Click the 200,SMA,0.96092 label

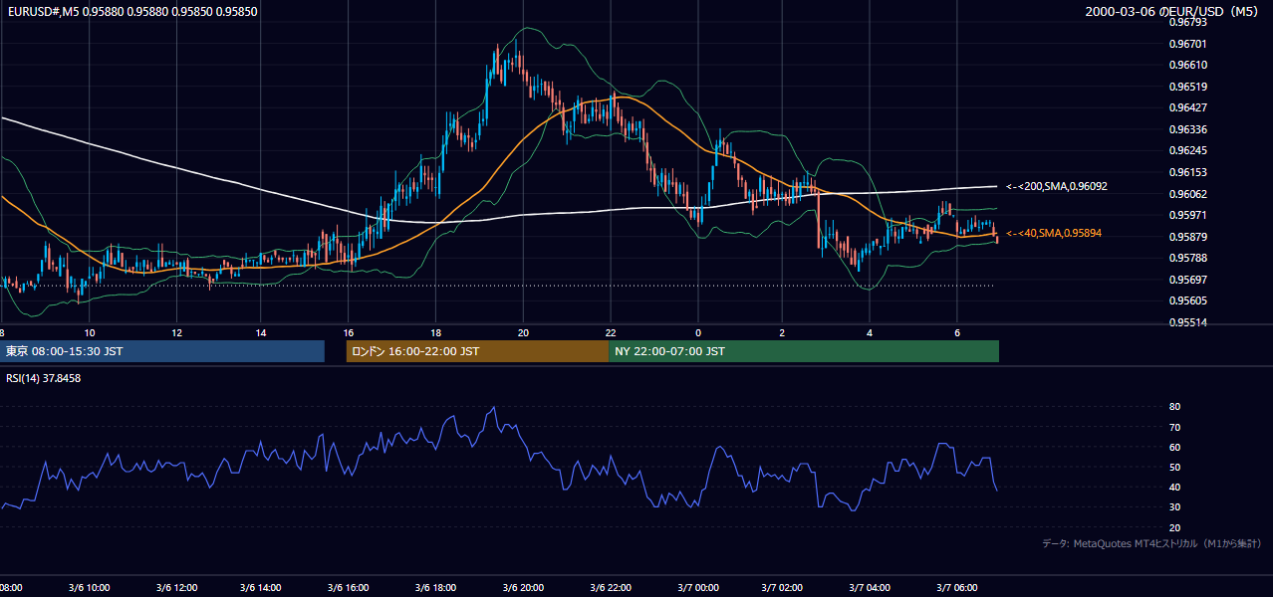click(1057, 186)
